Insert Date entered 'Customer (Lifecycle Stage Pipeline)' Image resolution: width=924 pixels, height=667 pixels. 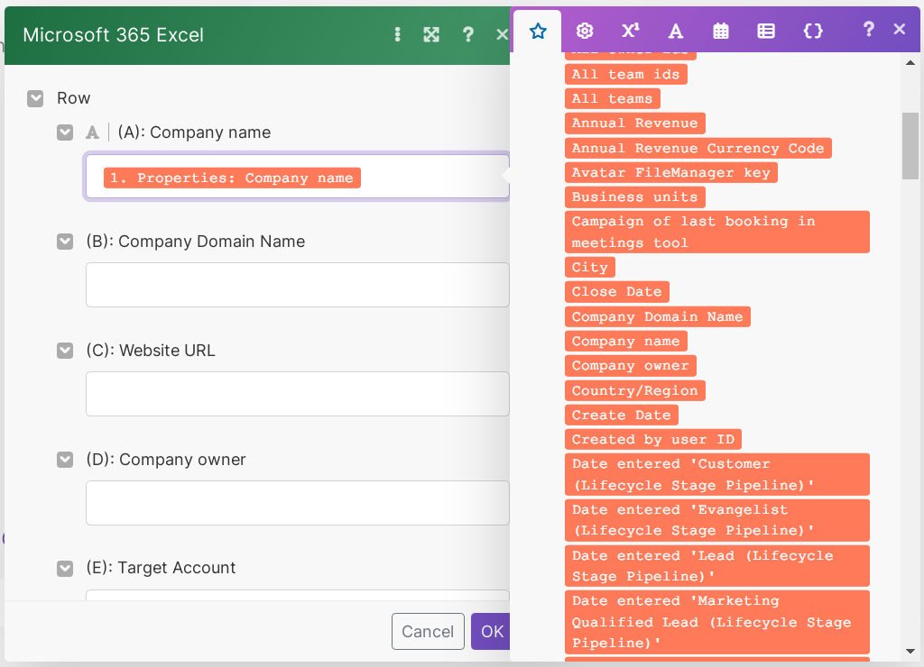[x=717, y=474]
